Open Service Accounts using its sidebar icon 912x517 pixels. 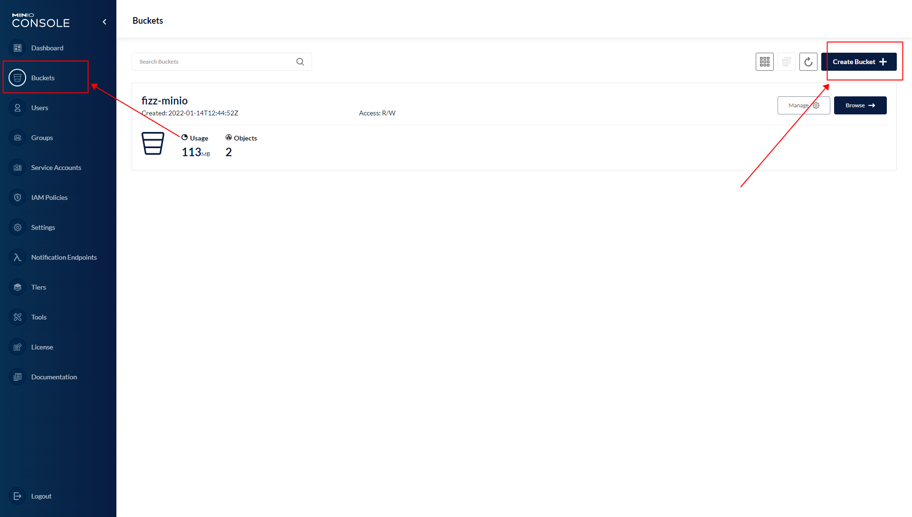point(18,168)
